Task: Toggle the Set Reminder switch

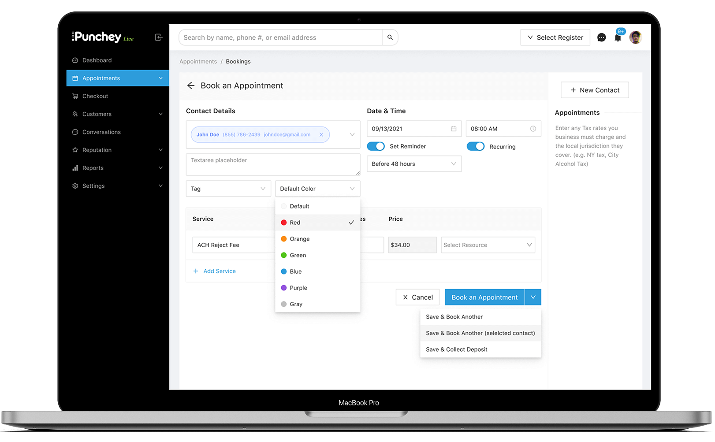Action: pyautogui.click(x=376, y=146)
